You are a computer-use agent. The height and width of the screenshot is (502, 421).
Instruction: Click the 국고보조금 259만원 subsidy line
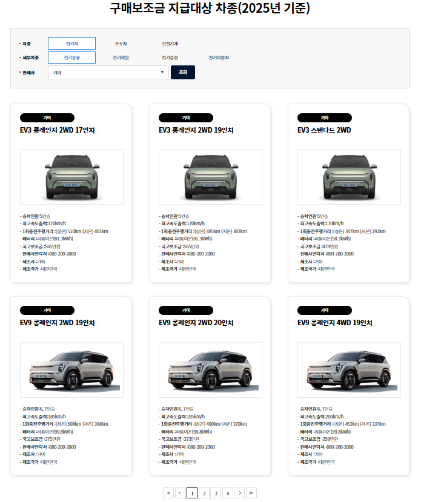coord(317,439)
